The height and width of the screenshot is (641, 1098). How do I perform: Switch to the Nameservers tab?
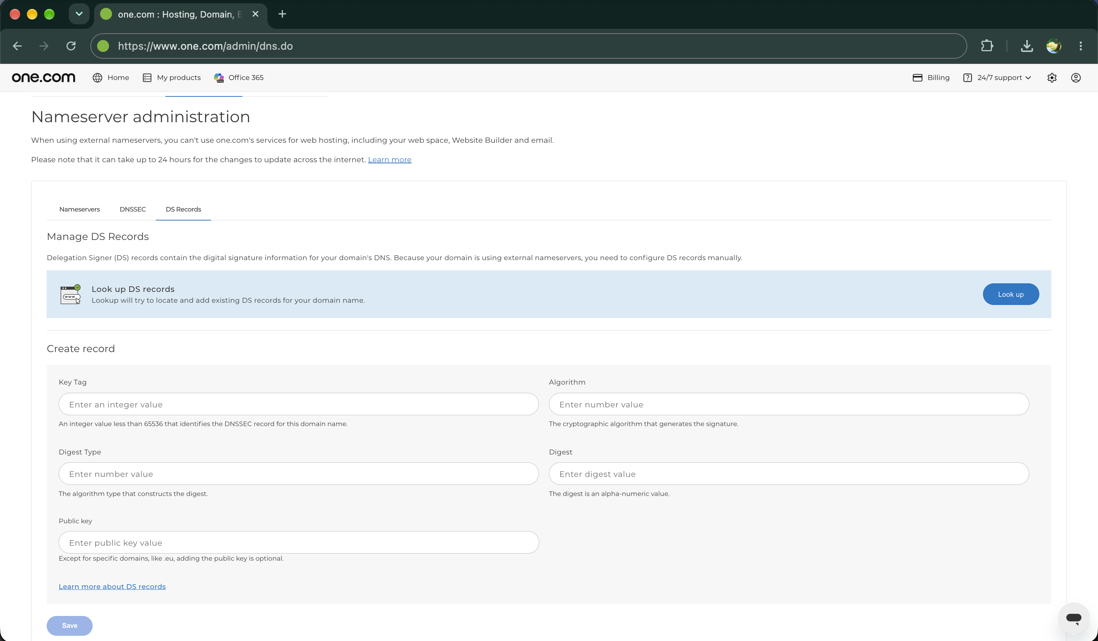pos(79,209)
